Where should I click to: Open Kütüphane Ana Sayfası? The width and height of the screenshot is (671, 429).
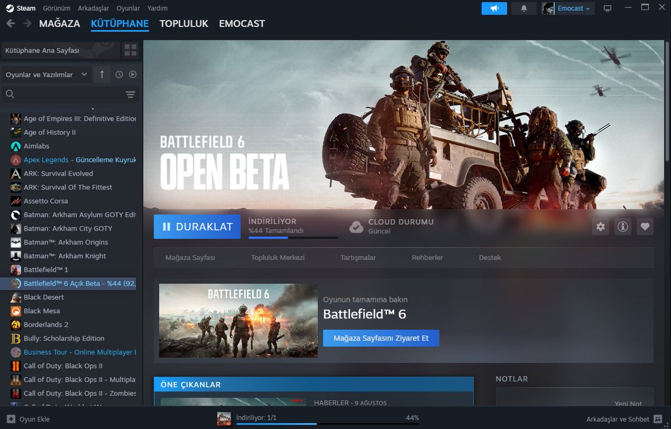coord(60,50)
